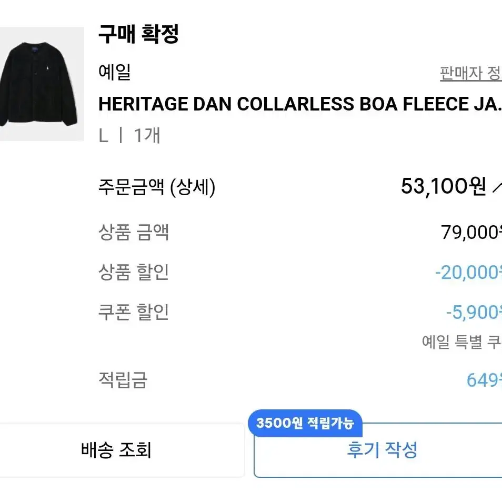The height and width of the screenshot is (502, 502).
Task: Tap the 3500원 적립가능 reward badge
Action: tap(305, 423)
